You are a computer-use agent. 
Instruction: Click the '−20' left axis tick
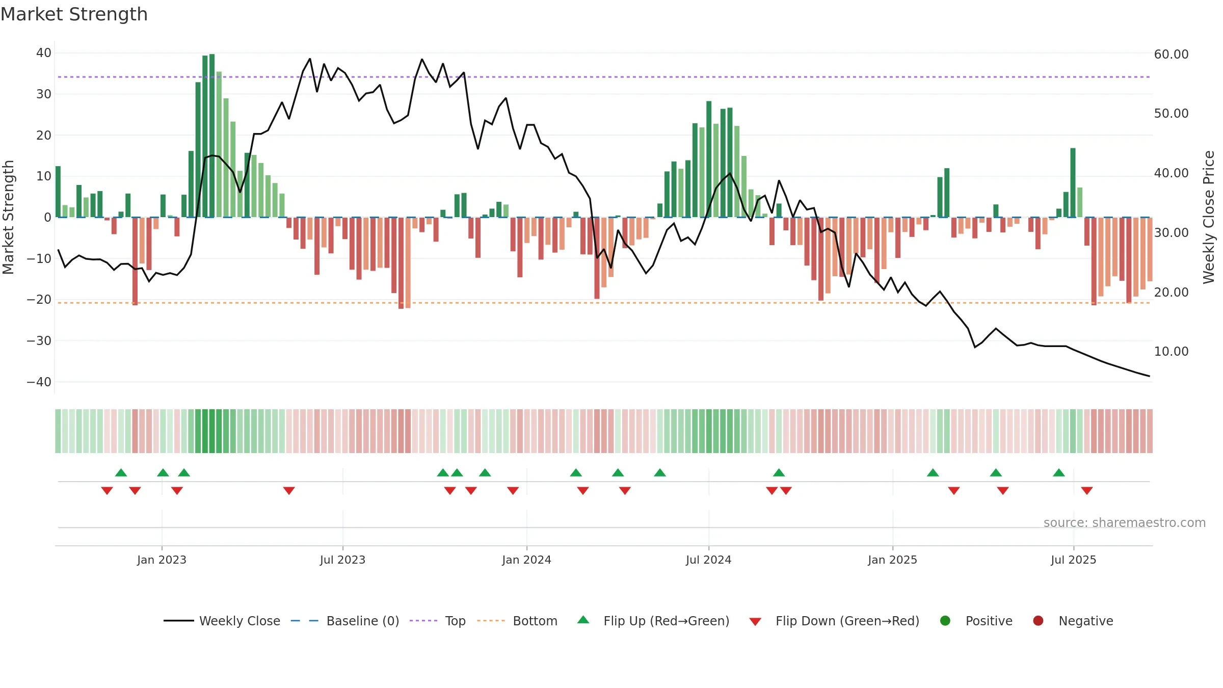pos(39,299)
